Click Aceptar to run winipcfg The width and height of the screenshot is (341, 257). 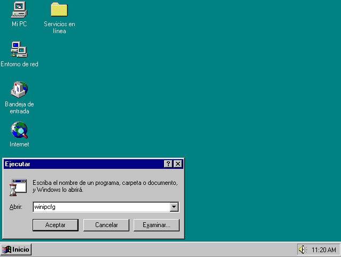coord(56,225)
